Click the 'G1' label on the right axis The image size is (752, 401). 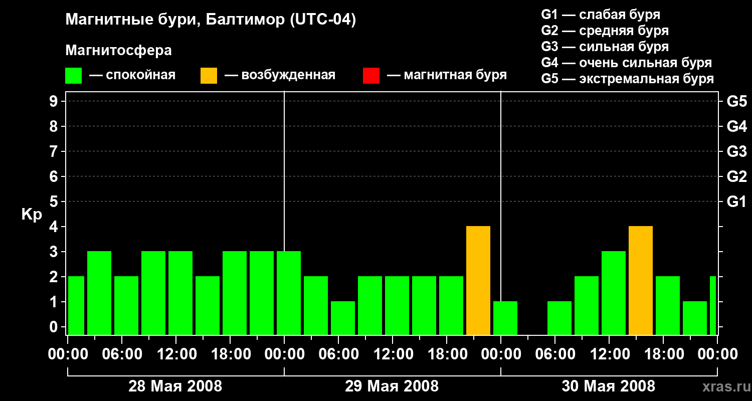pos(737,202)
